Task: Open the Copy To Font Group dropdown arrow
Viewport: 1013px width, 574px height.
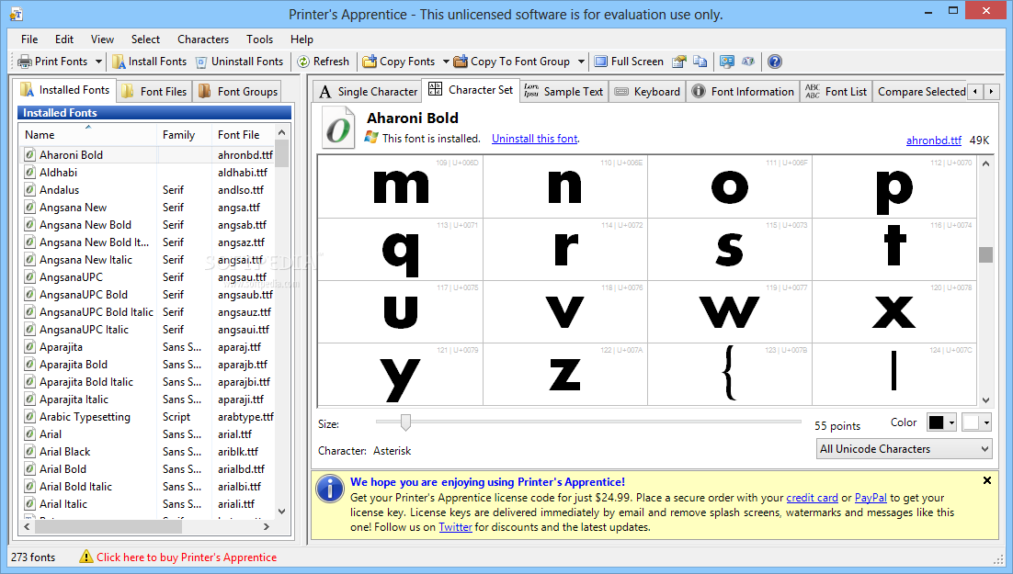Action: pos(581,62)
